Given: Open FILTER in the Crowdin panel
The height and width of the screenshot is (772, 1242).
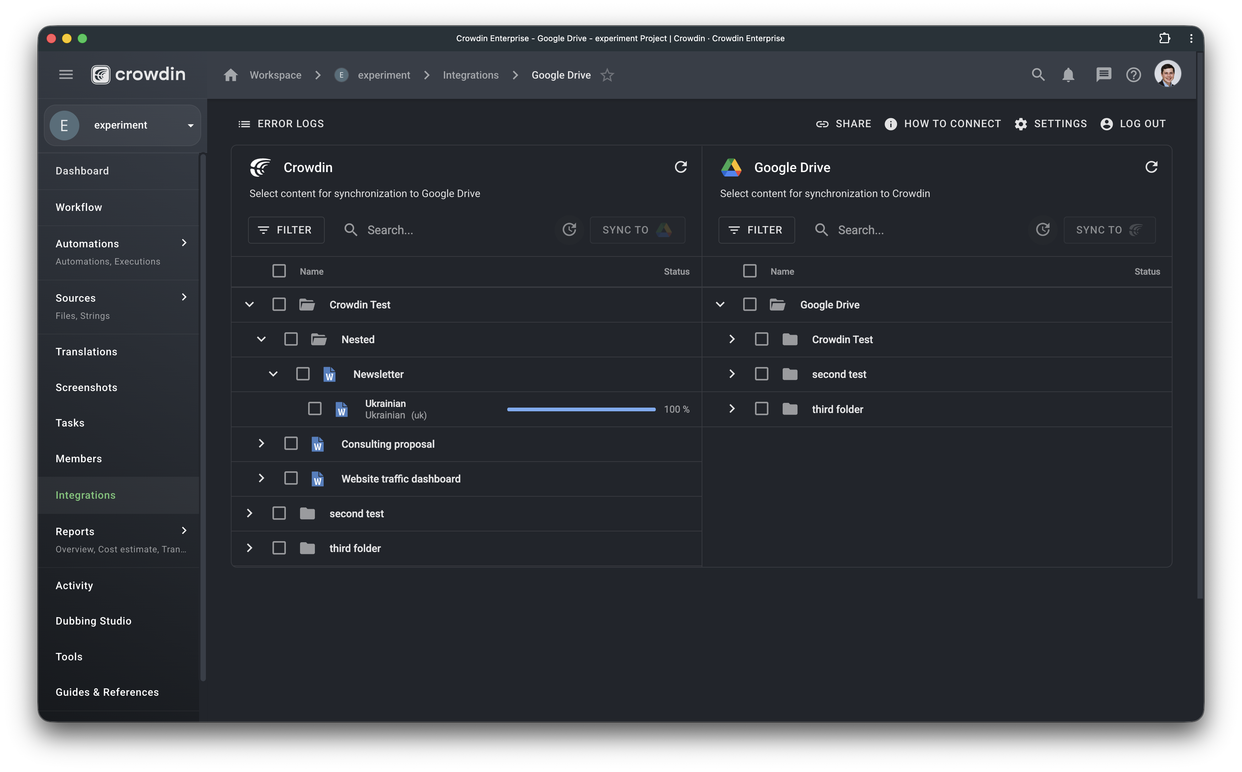Looking at the screenshot, I should [286, 230].
